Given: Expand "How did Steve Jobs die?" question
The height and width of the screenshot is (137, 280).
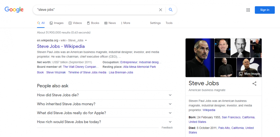Looking at the screenshot, I should [x=105, y=95].
